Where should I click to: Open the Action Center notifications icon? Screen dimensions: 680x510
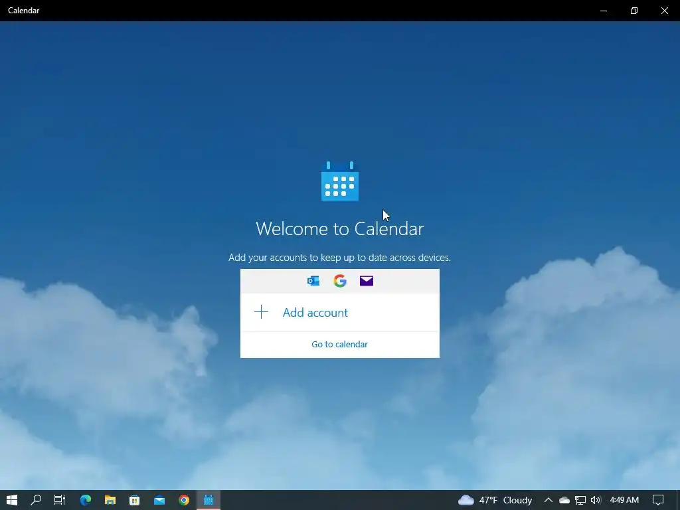(x=658, y=500)
